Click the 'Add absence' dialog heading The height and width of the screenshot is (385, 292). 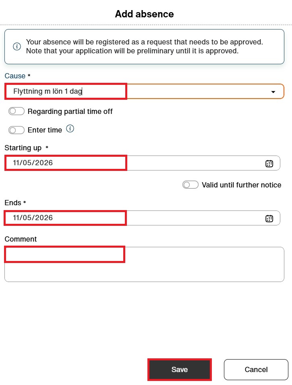pos(145,14)
